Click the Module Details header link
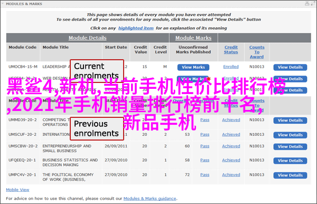Image resolution: width=317 pixels, height=204 pixels. click(88, 38)
